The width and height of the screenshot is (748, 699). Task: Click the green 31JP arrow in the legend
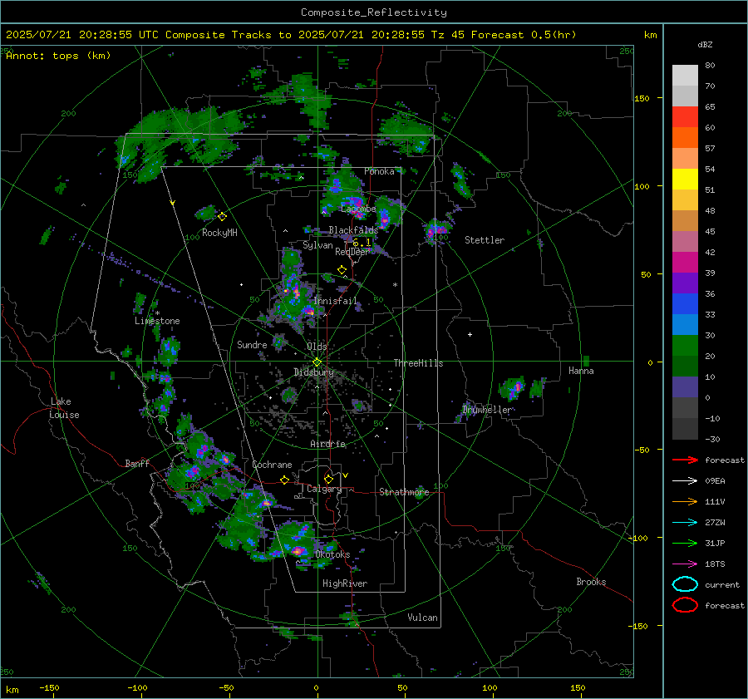(x=685, y=543)
